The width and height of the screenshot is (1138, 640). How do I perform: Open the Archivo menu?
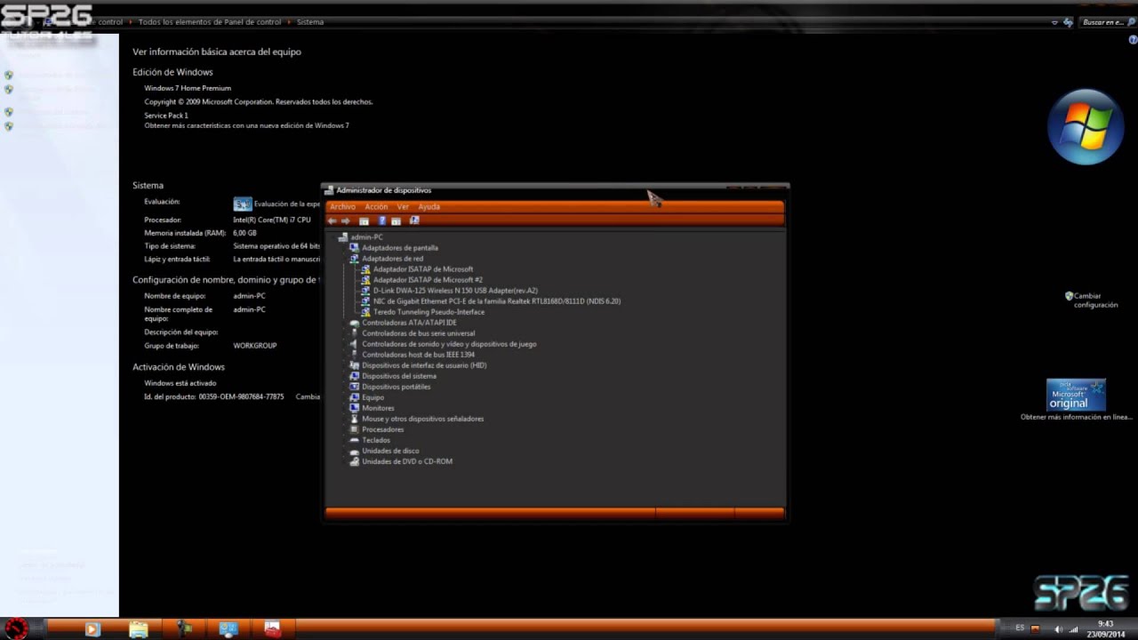pyautogui.click(x=342, y=207)
